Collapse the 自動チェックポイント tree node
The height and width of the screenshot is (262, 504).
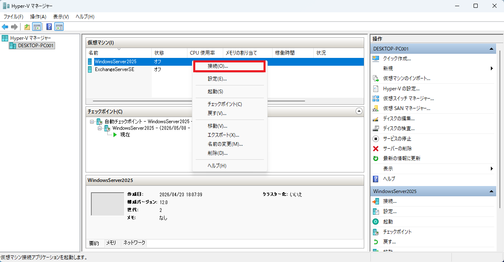(x=92, y=122)
